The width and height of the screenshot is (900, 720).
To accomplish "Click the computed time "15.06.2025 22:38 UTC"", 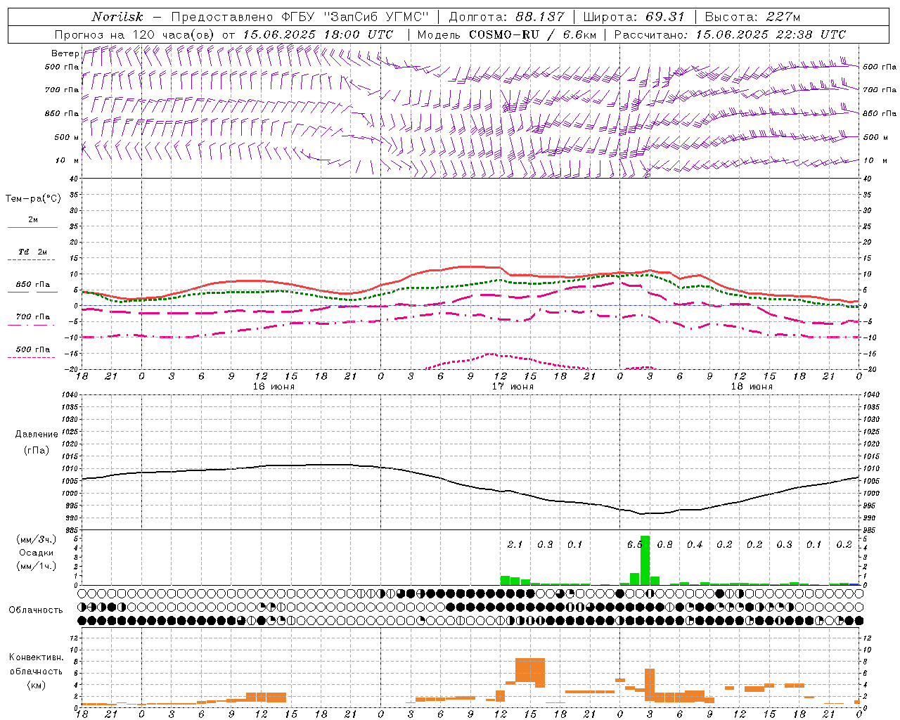I will point(771,34).
